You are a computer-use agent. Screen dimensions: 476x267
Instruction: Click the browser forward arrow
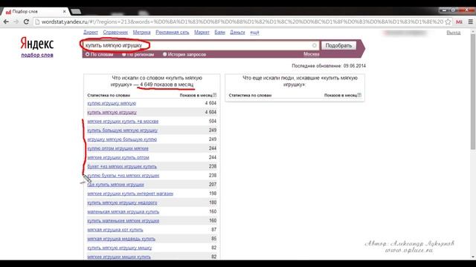click(x=16, y=22)
